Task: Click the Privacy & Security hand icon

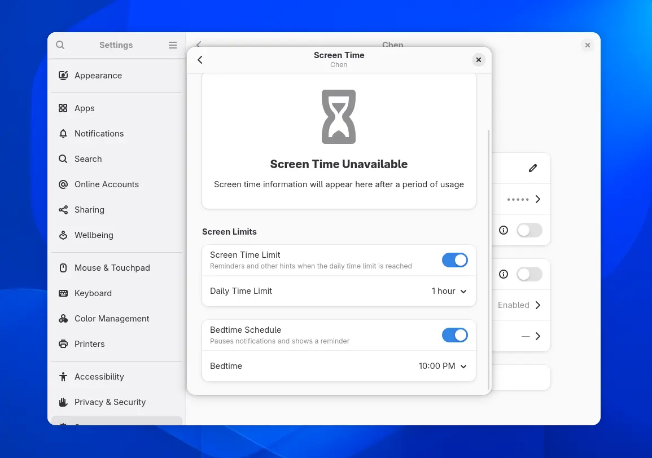Action: 63,402
